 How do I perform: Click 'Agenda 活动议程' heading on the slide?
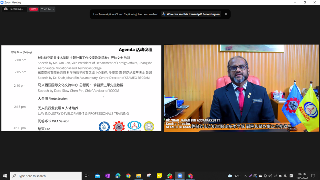[x=135, y=49]
